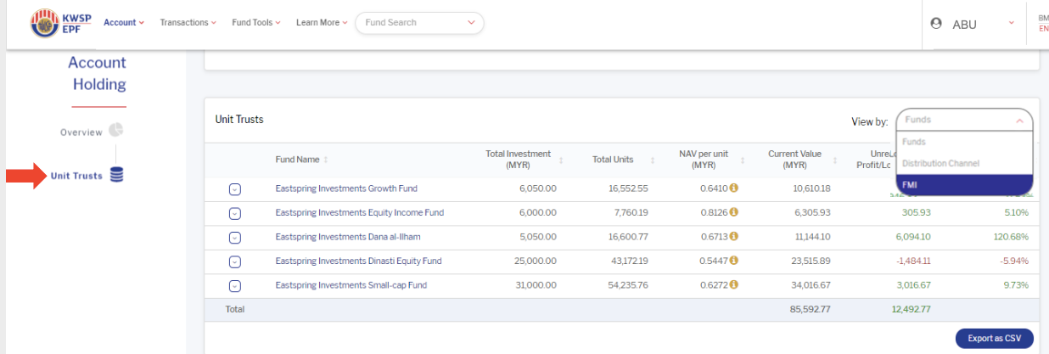Image resolution: width=1049 pixels, height=354 pixels.
Task: Open Eastspring Investments Growth Fund link
Action: [346, 188]
